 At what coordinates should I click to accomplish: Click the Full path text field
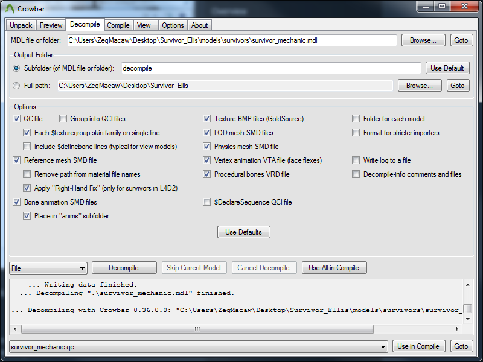[225, 86]
